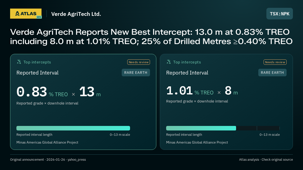Screen dimensions: 303x170
Task: Click Needs review badge on 1.01% card
Action: click(275, 62)
